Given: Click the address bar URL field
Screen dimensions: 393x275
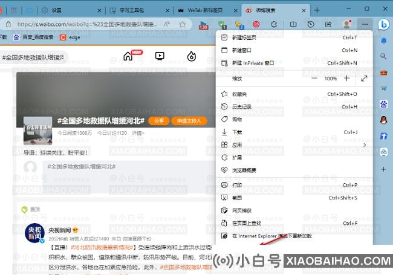Looking at the screenshot, I should tap(88, 24).
